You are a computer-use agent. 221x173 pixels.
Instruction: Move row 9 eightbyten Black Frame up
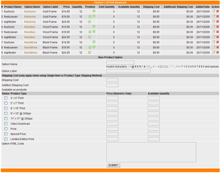[89, 52]
